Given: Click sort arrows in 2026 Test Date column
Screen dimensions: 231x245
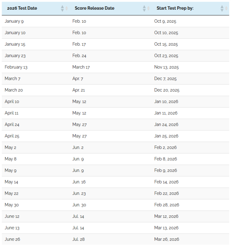Looking at the screenshot, I should click(x=64, y=8).
